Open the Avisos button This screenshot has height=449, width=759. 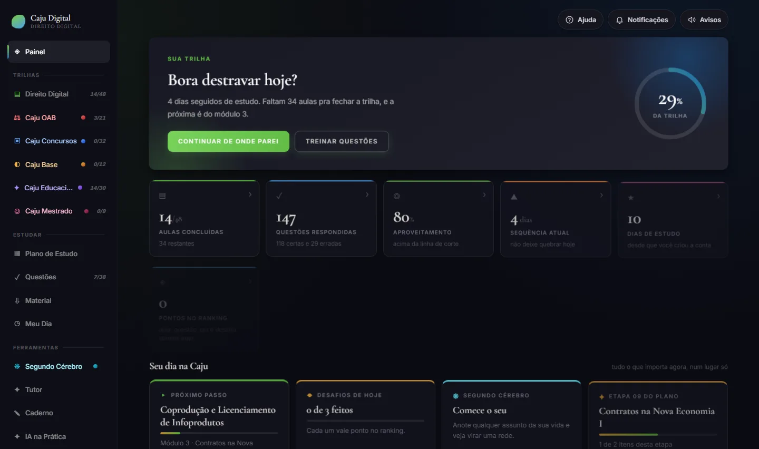(x=704, y=19)
